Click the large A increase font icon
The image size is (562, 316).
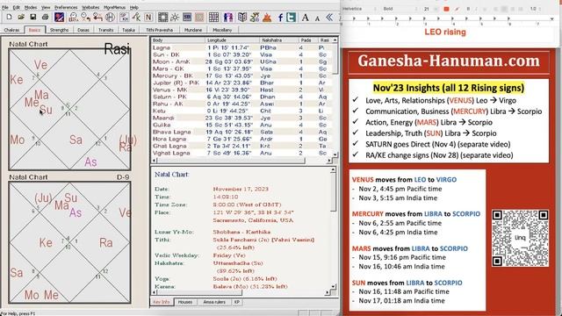[306, 18]
